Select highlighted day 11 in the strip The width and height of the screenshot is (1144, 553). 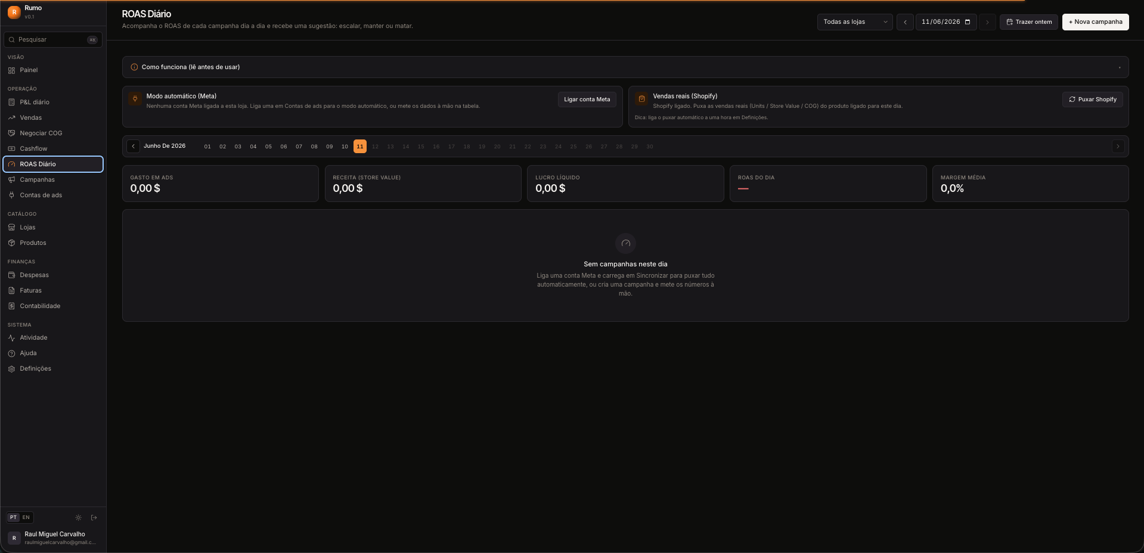pos(360,147)
